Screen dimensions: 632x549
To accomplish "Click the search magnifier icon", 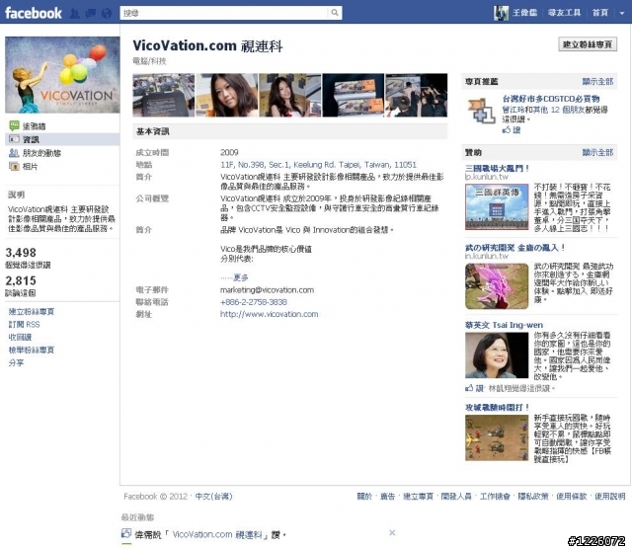I will [x=335, y=13].
